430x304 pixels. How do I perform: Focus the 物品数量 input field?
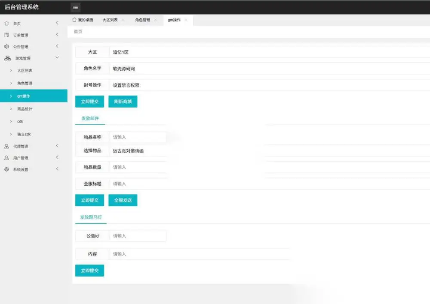pos(270,167)
